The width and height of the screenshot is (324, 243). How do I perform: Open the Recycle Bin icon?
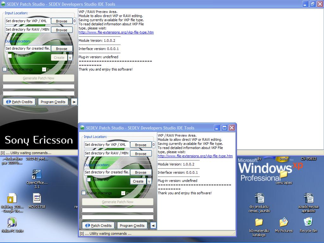[x=308, y=222]
